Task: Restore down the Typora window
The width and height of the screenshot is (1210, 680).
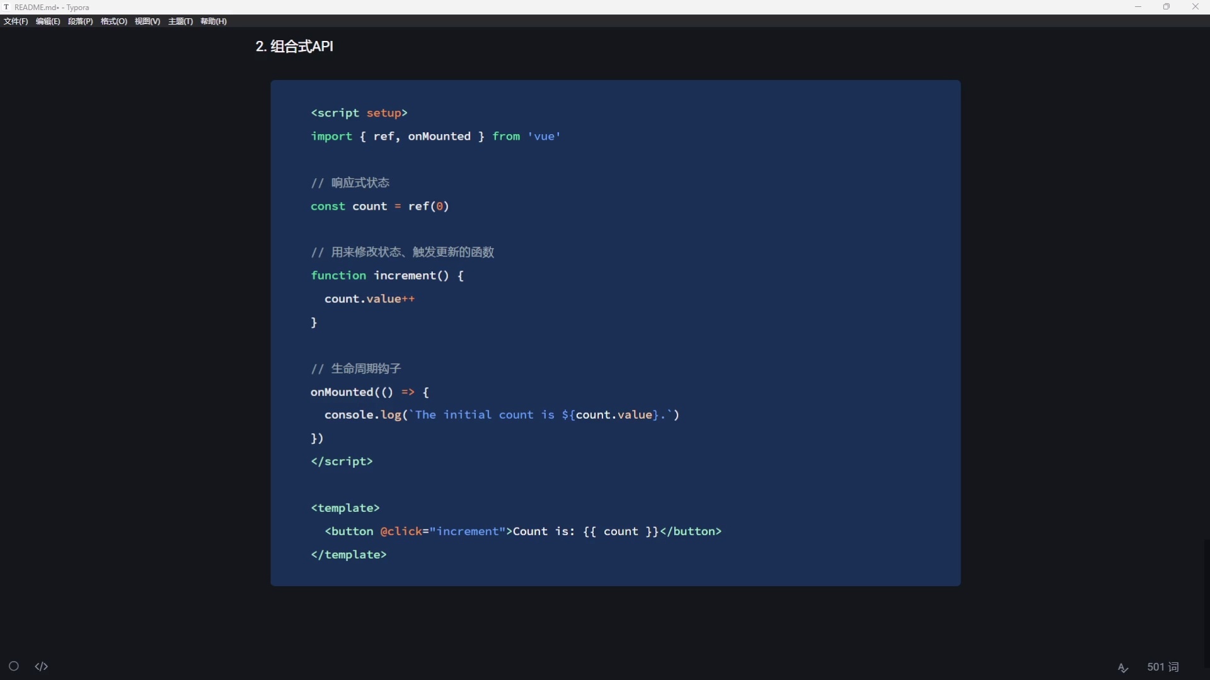Action: tap(1167, 7)
